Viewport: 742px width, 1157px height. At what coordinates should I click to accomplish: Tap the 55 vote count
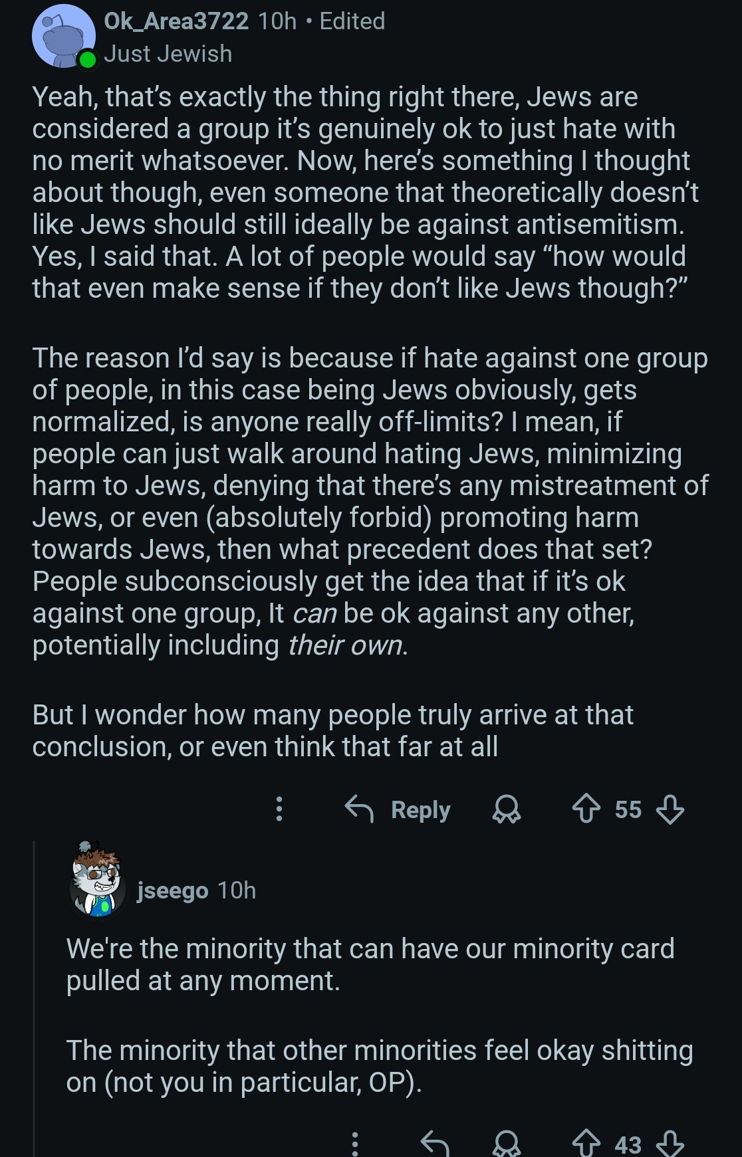tap(628, 809)
